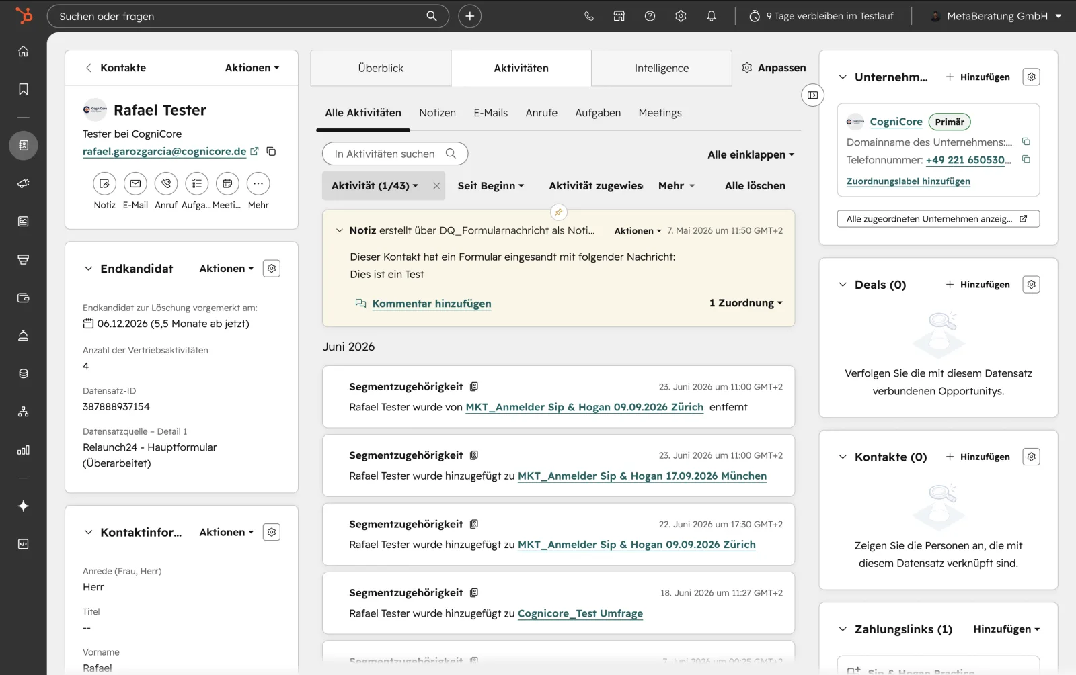This screenshot has height=675, width=1076.
Task: Switch to the Intelligence tab
Action: (x=662, y=68)
